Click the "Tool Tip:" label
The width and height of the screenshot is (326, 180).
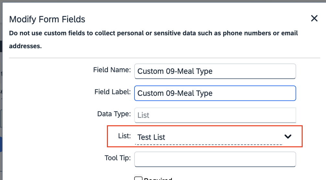[117, 158]
